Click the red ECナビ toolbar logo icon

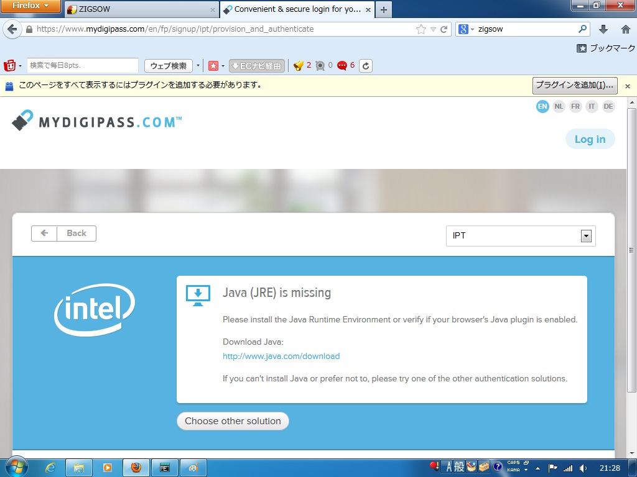tap(9, 65)
